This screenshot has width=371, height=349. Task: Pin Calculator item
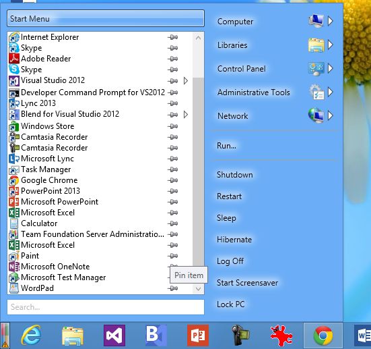[x=173, y=223]
